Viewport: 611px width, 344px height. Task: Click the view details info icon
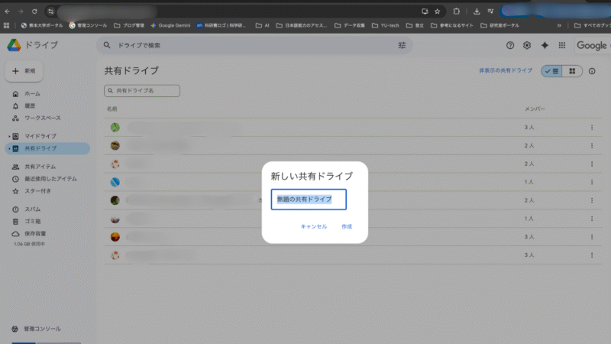point(592,71)
